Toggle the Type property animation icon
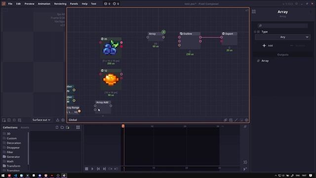This screenshot has height=178, width=316. [x=255, y=32]
